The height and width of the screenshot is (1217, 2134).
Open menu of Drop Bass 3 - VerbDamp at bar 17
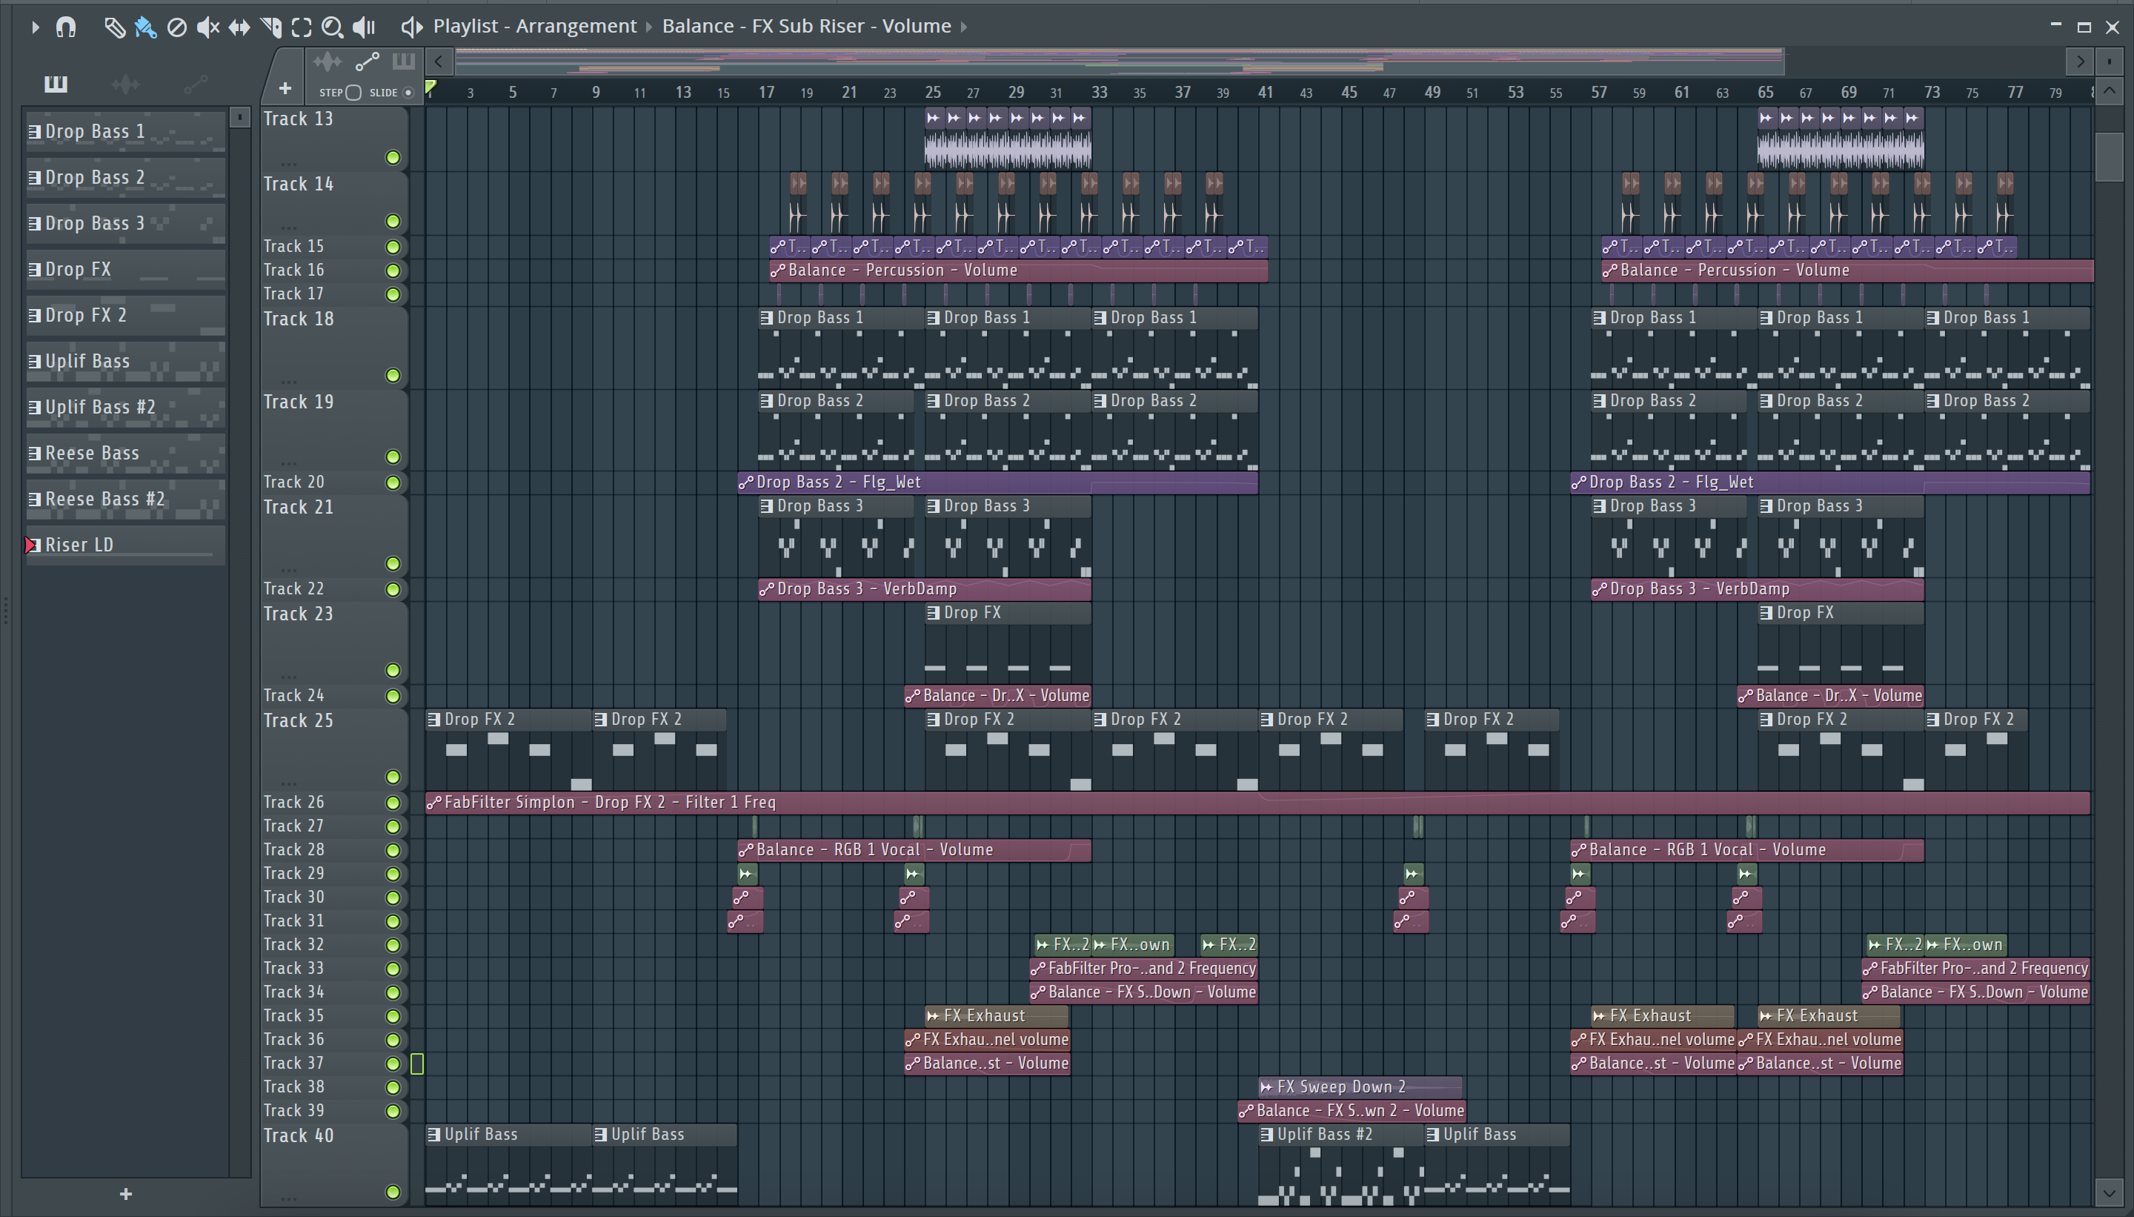766,589
